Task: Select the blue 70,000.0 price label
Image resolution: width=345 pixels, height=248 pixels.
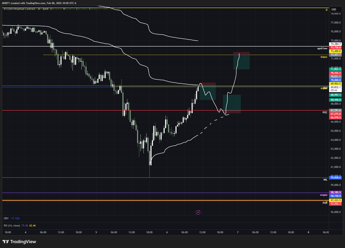Action: click(336, 80)
